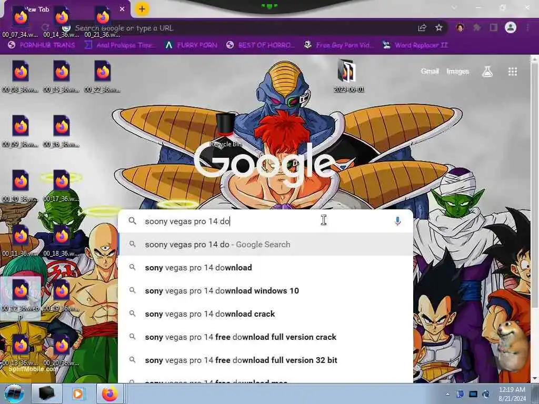Select the 00_09_36 desktop file icon
The height and width of the screenshot is (404, 539).
tap(21, 131)
